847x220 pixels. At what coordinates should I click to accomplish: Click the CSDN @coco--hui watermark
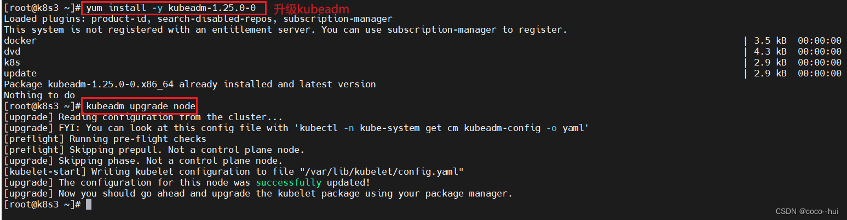coord(804,211)
